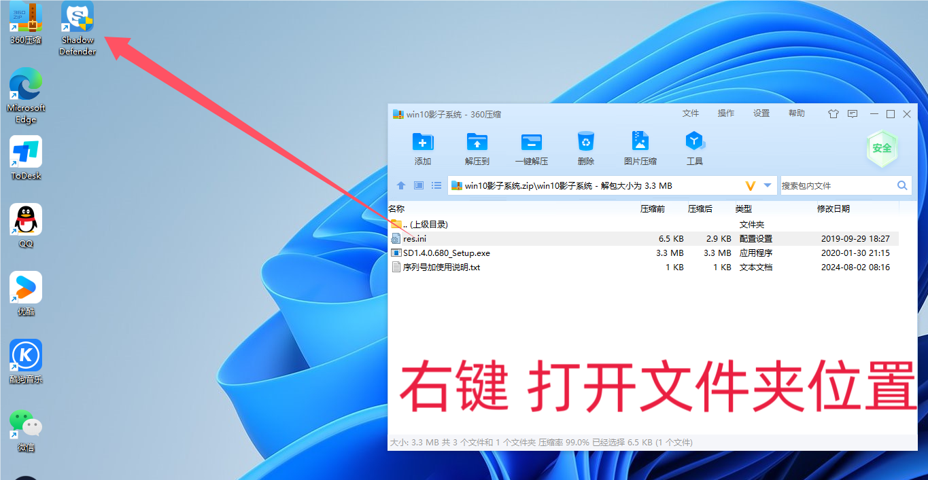Sort by the 名称 column header
This screenshot has height=480, width=928.
coord(396,209)
